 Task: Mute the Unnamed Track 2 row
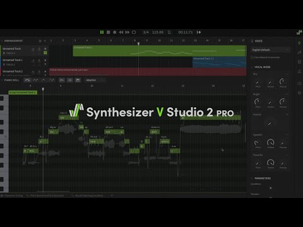(x=45, y=71)
